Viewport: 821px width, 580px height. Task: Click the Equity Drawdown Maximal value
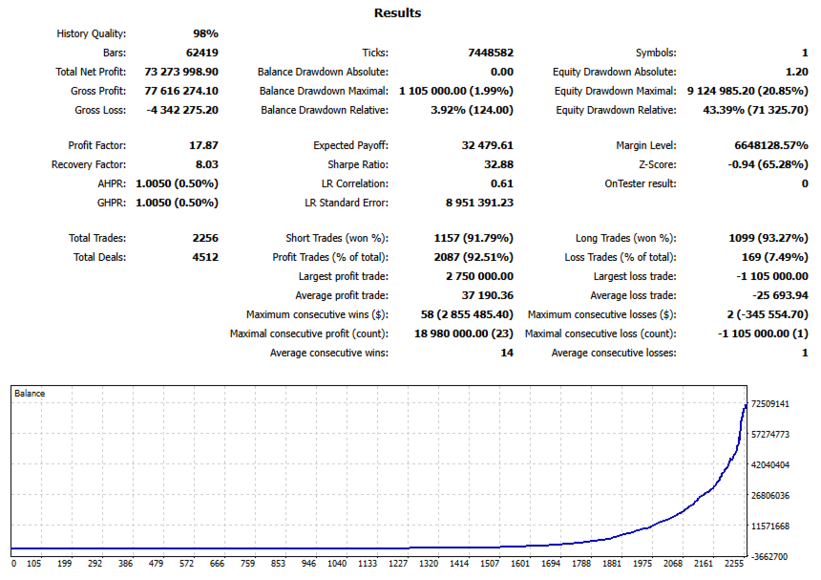coord(747,91)
